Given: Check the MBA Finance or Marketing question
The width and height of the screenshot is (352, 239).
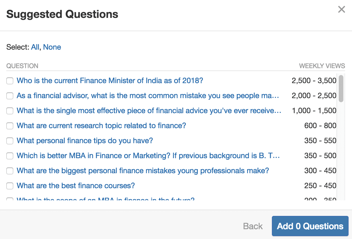Looking at the screenshot, I should click(10, 156).
